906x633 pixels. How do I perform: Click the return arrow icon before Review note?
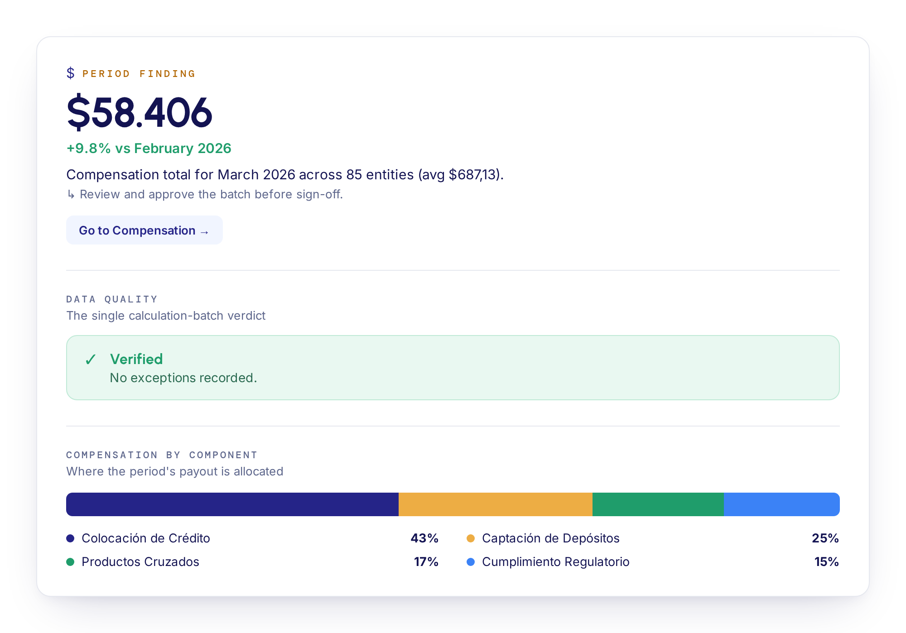71,195
